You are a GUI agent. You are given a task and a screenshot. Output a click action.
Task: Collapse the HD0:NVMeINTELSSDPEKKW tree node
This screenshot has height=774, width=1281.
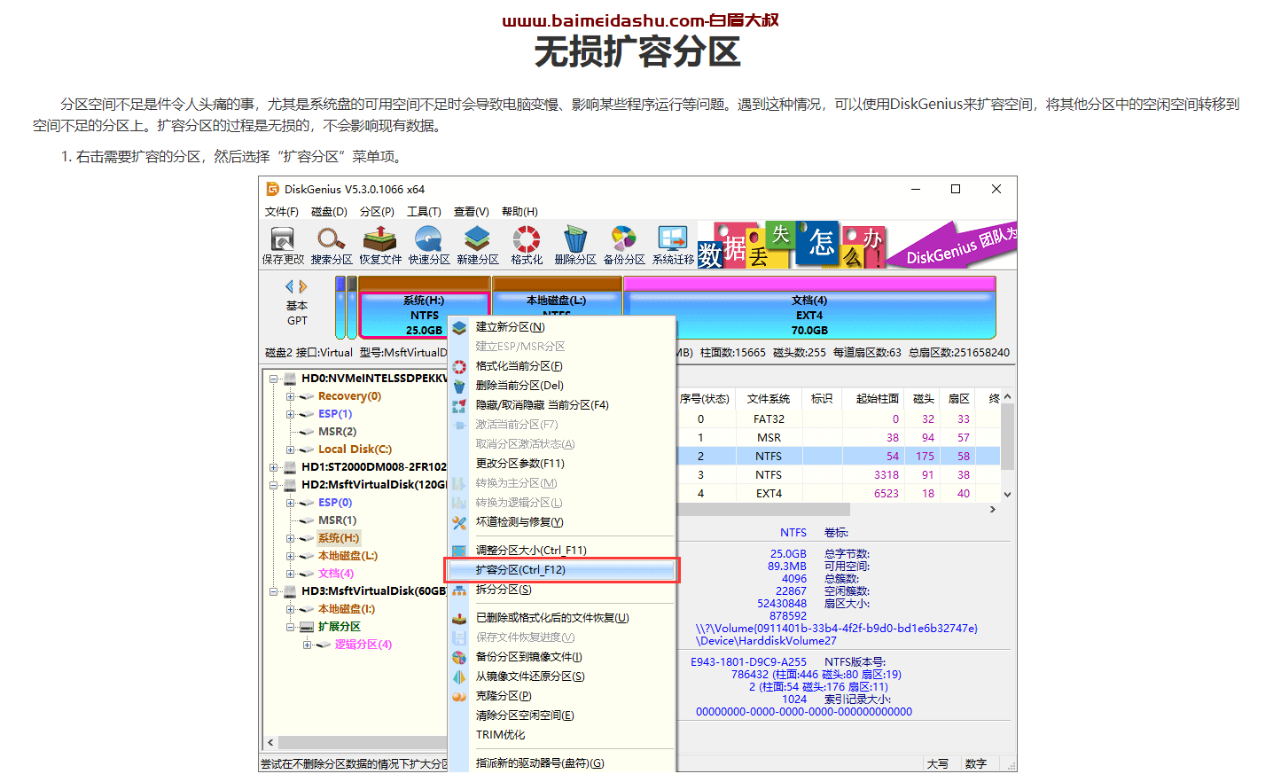pos(274,379)
